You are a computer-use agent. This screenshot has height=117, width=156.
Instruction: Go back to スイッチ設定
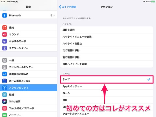[68, 7]
